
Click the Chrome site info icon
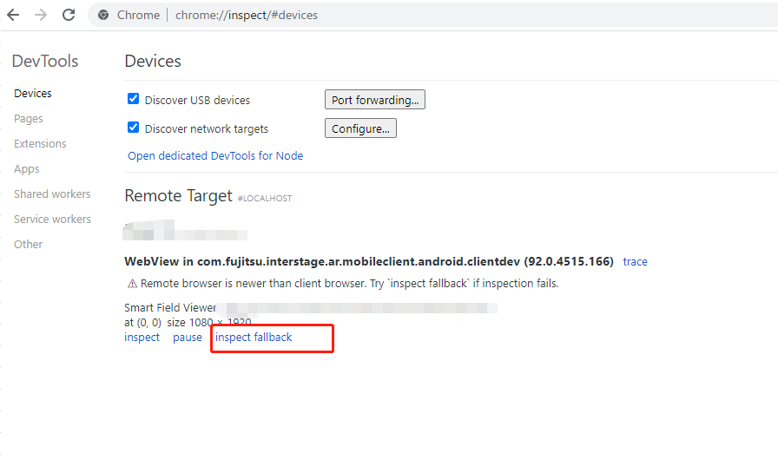[103, 15]
